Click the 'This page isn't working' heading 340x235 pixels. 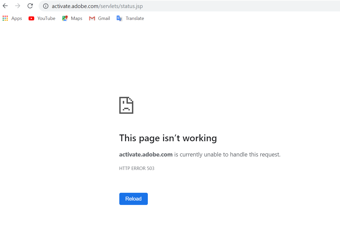[x=168, y=138]
